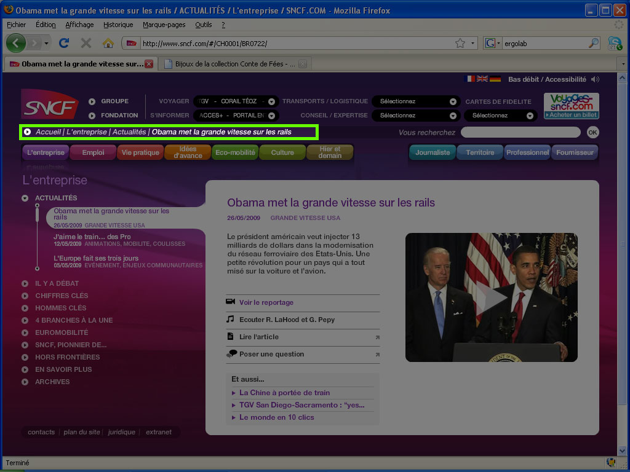Click the Skype toolbar icon
630x472 pixels.
pos(615,43)
